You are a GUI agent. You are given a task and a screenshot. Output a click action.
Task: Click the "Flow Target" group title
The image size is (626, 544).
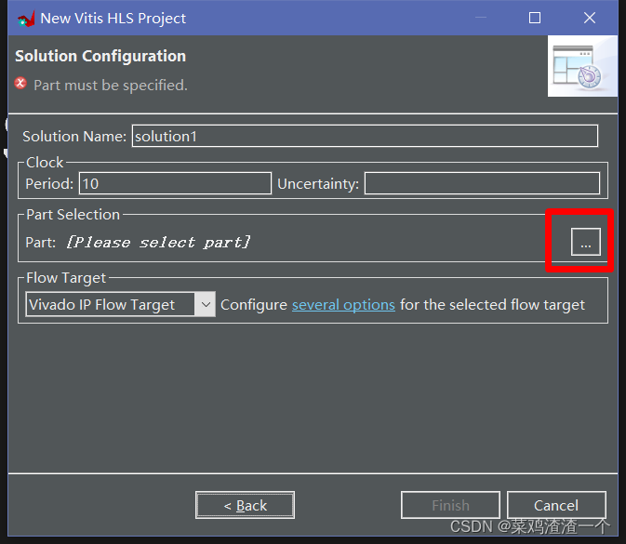(66, 278)
